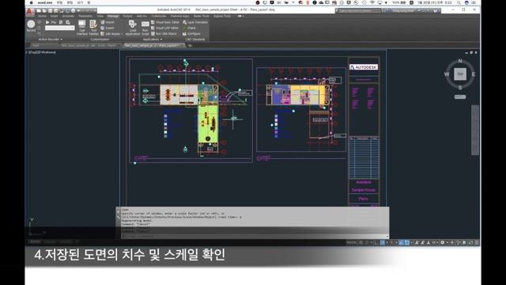506x285 pixels.
Task: Switch to the Annotate ribbon tab
Action: coord(68,16)
